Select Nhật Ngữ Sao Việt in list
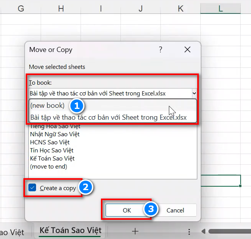 54,134
